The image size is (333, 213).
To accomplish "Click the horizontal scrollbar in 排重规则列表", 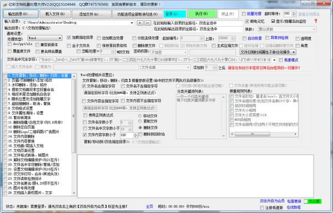I will [x=264, y=134].
